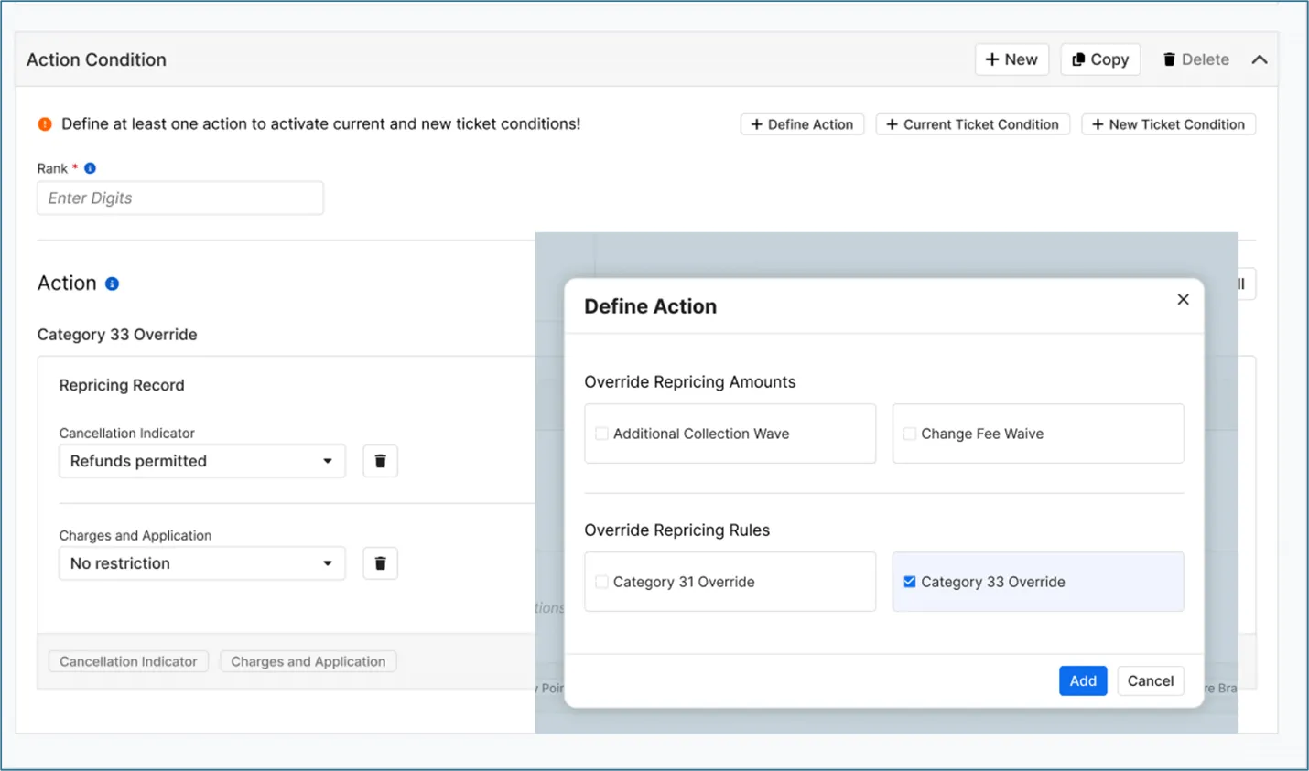The height and width of the screenshot is (771, 1309).
Task: Click the Rank Enter Digits input field
Action: [180, 198]
